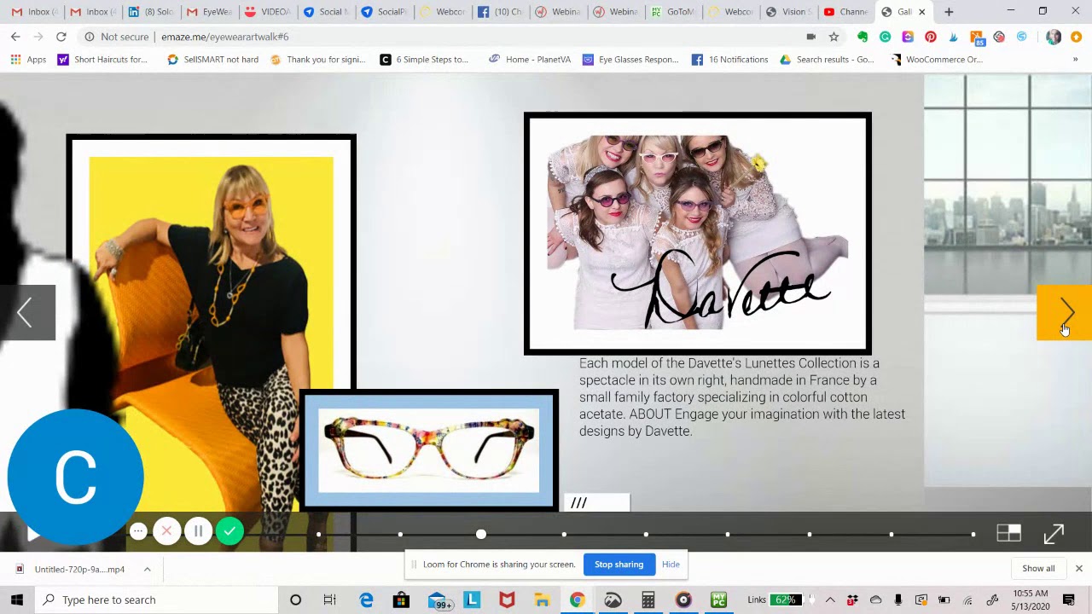View Not secure site information
The image size is (1092, 614).
click(117, 37)
